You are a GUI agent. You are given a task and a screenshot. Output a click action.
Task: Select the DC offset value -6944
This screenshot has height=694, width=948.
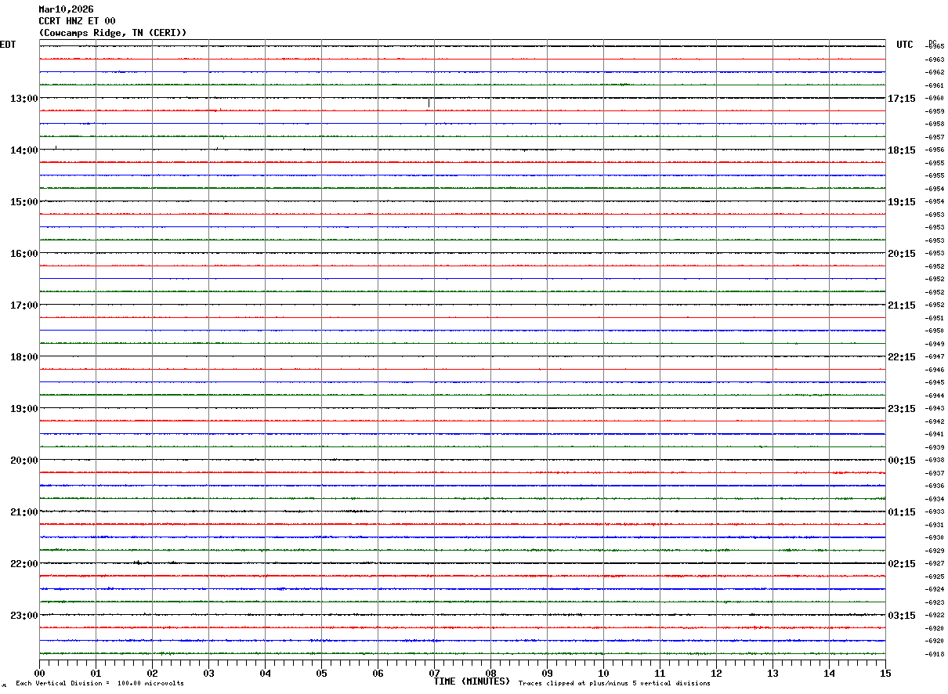[x=935, y=396]
